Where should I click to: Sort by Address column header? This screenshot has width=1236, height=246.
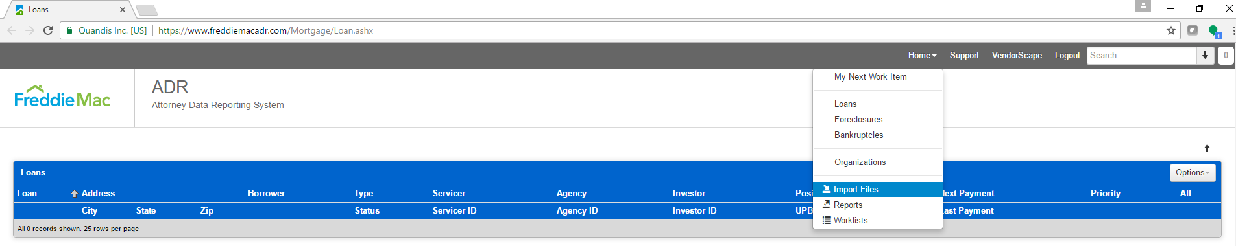[98, 194]
